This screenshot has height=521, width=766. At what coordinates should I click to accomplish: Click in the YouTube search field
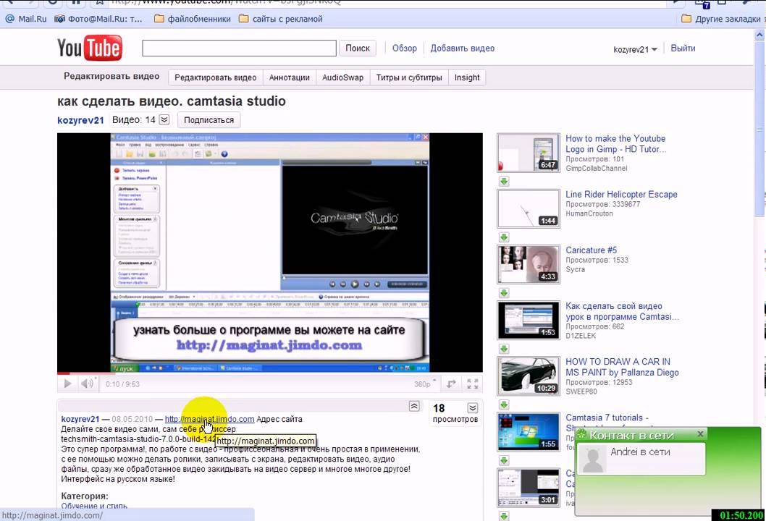[239, 48]
